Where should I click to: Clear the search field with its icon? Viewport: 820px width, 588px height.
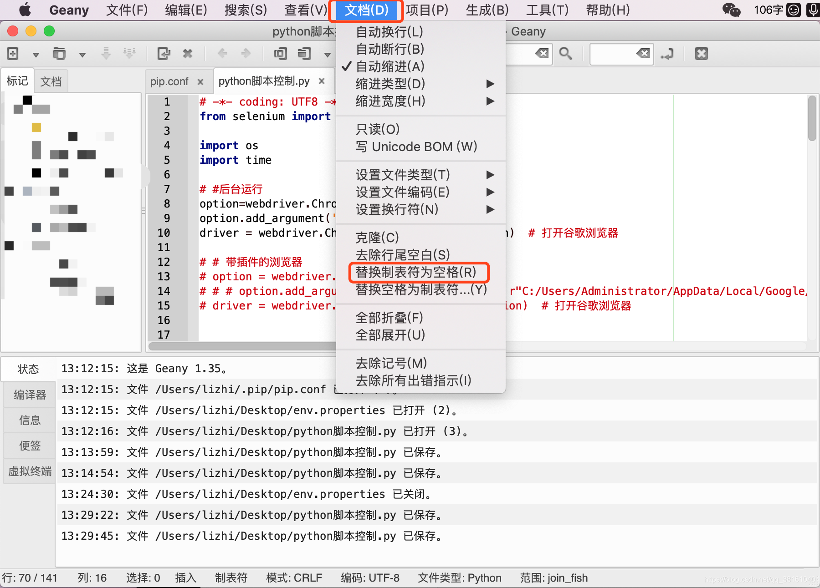(x=542, y=54)
